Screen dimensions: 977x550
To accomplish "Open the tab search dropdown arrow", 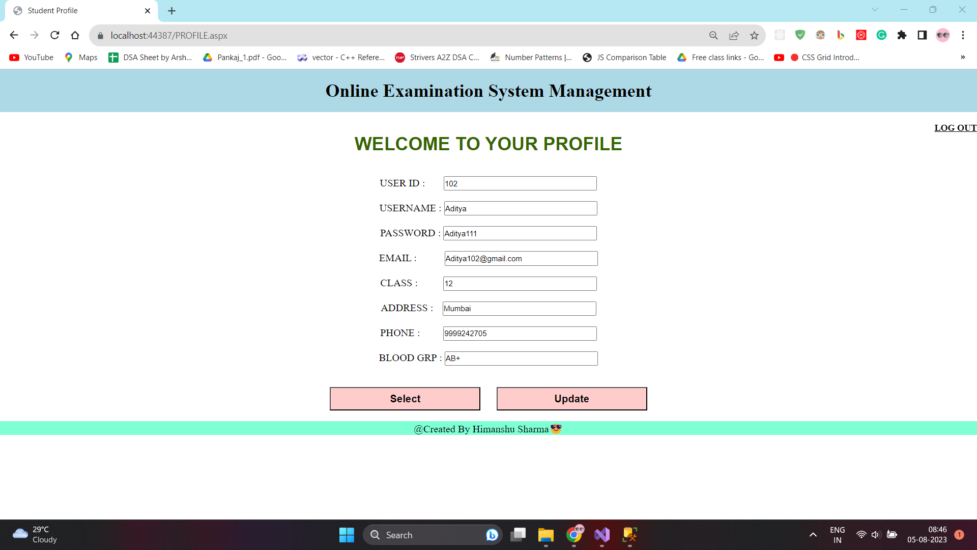I will pos(875,9).
